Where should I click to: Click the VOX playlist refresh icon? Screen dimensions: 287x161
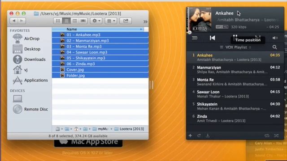(x=199, y=136)
